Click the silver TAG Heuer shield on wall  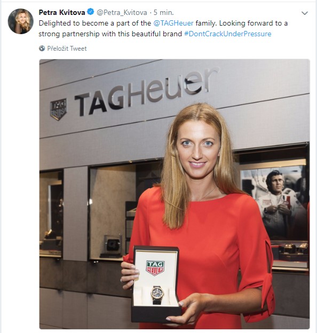point(58,109)
